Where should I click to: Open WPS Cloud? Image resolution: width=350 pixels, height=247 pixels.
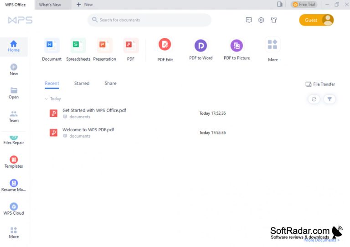tap(14, 209)
